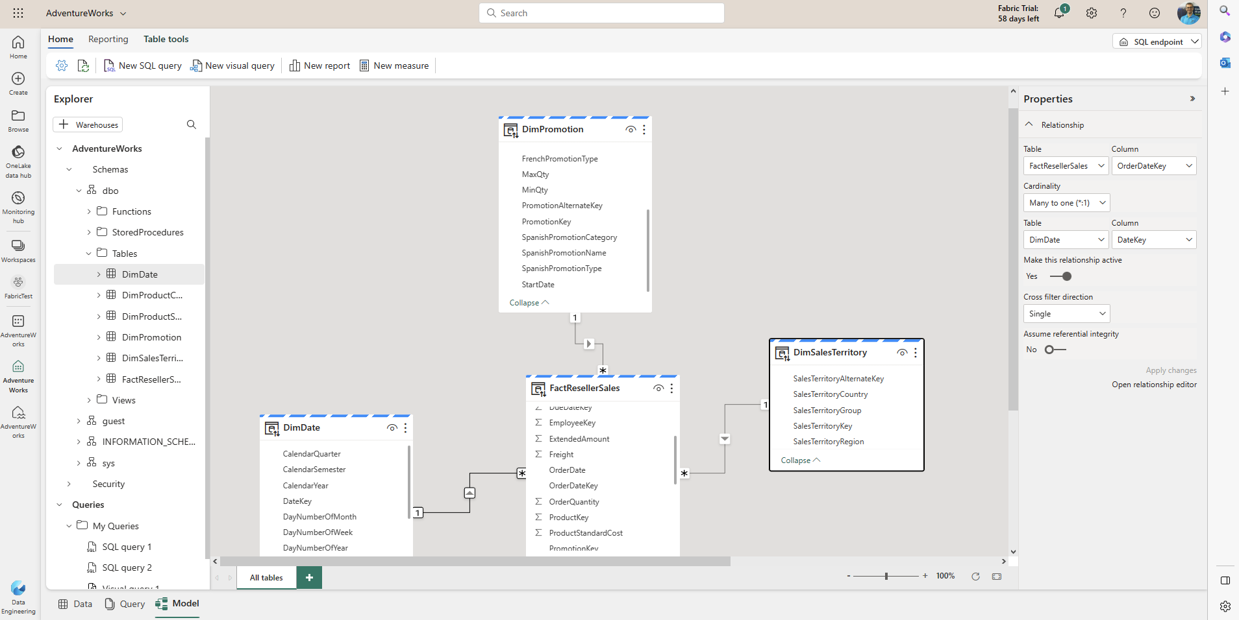Switch to the Query view tab

(125, 604)
